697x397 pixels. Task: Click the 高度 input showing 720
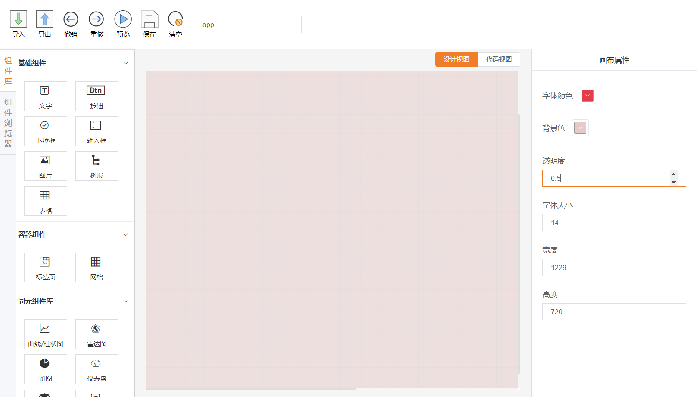614,312
